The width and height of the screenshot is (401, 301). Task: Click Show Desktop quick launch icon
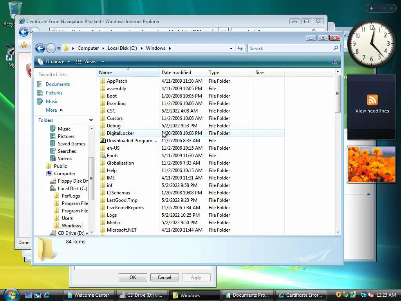(x=28, y=295)
